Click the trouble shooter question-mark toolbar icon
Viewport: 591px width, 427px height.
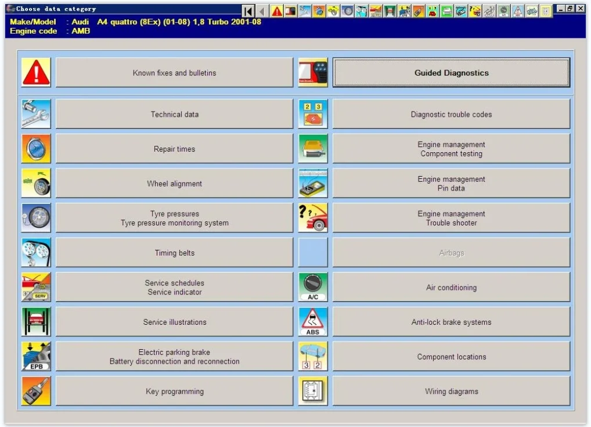coord(474,11)
